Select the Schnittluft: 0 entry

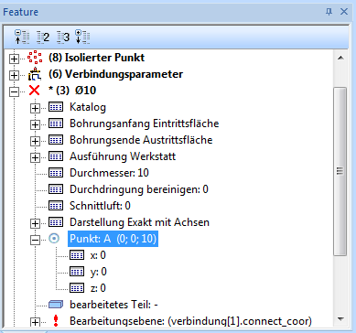click(100, 206)
